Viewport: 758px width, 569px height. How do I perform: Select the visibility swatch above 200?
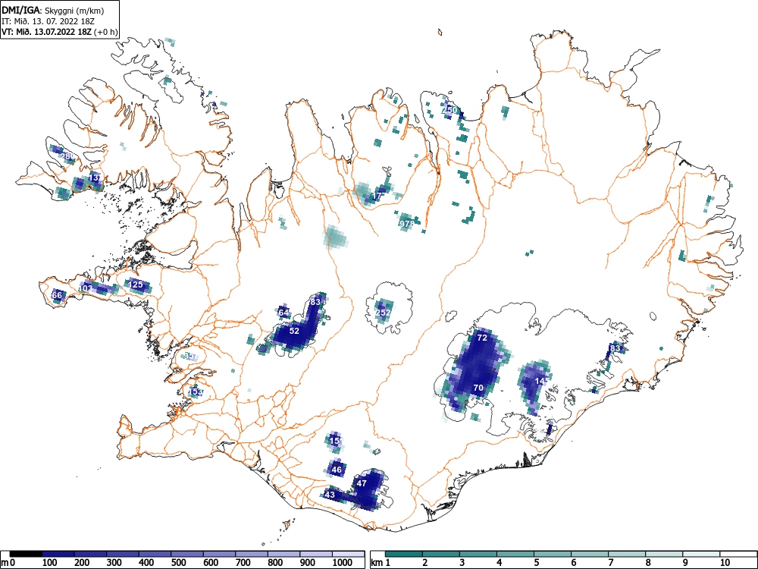click(x=90, y=554)
